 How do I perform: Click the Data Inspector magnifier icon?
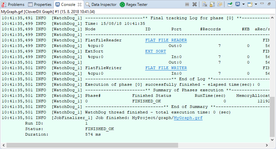(88, 5)
